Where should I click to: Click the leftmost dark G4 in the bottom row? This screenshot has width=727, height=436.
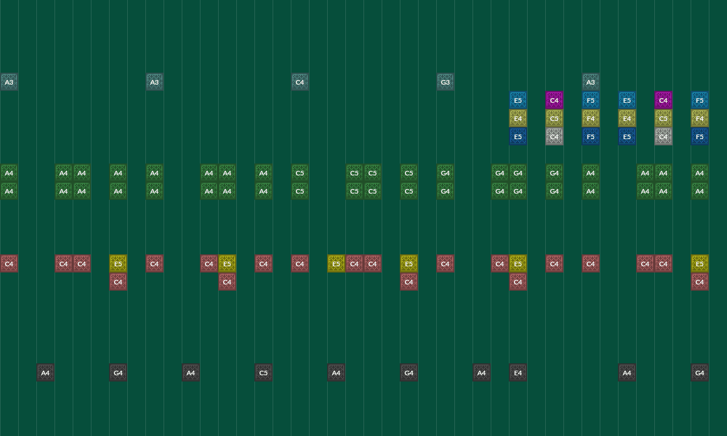tap(118, 372)
